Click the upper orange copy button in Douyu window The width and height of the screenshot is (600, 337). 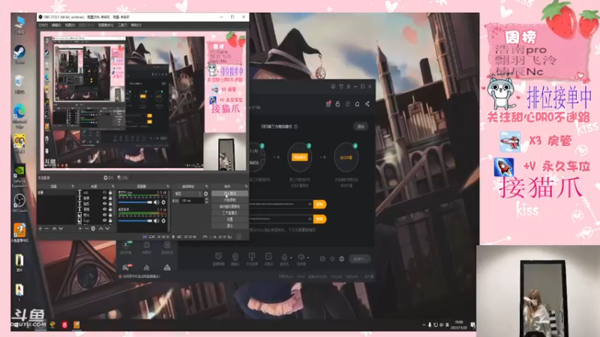(319, 204)
